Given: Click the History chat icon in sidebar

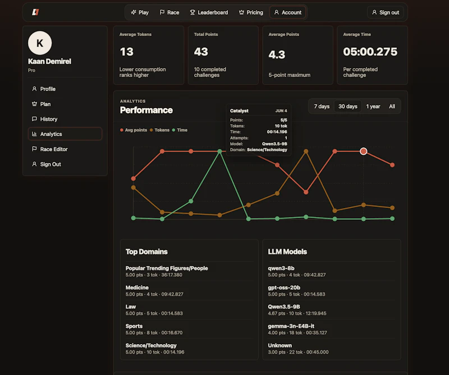Looking at the screenshot, I should (x=34, y=119).
